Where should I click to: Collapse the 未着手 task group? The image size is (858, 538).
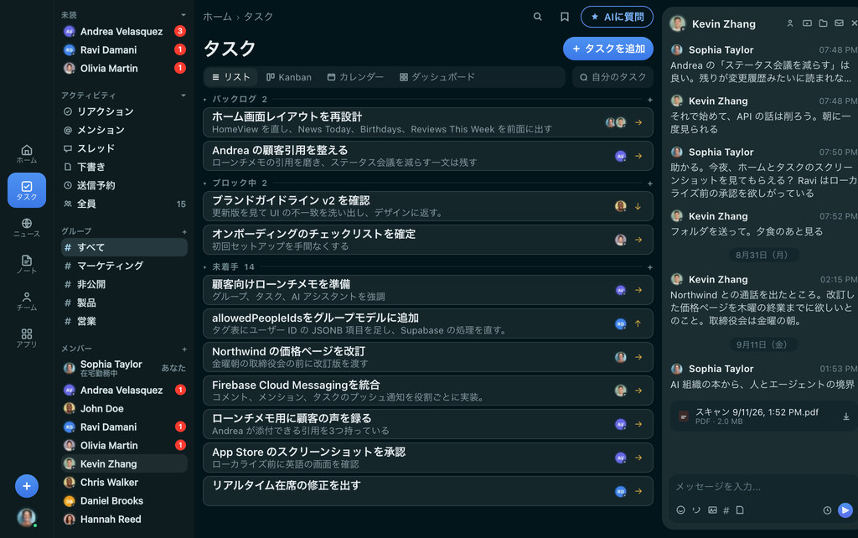click(x=205, y=267)
